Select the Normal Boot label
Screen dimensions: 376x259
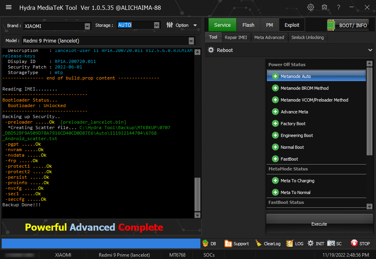point(292,147)
